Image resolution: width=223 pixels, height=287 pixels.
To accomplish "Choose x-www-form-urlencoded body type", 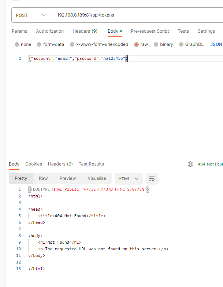I will point(73,44).
